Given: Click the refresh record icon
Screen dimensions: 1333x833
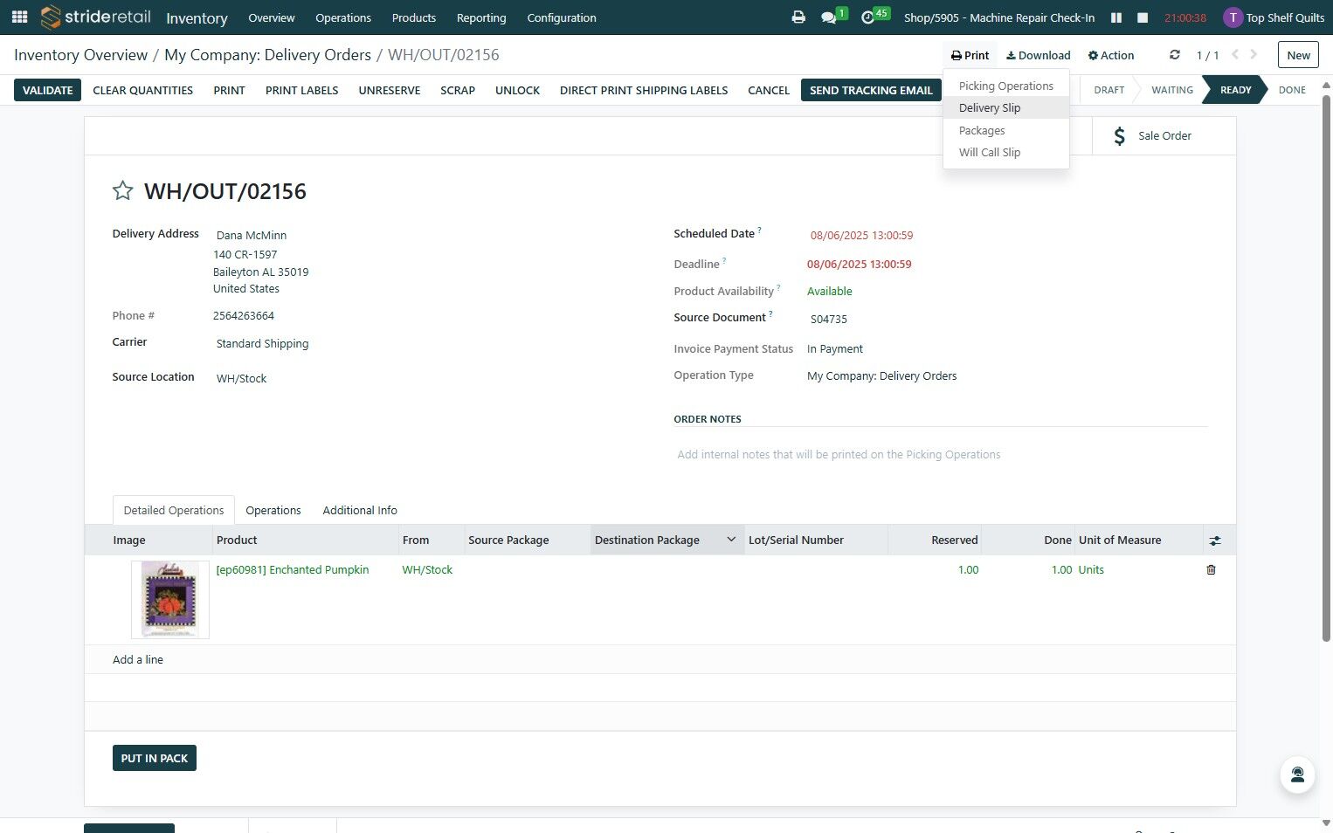Looking at the screenshot, I should 1175,55.
